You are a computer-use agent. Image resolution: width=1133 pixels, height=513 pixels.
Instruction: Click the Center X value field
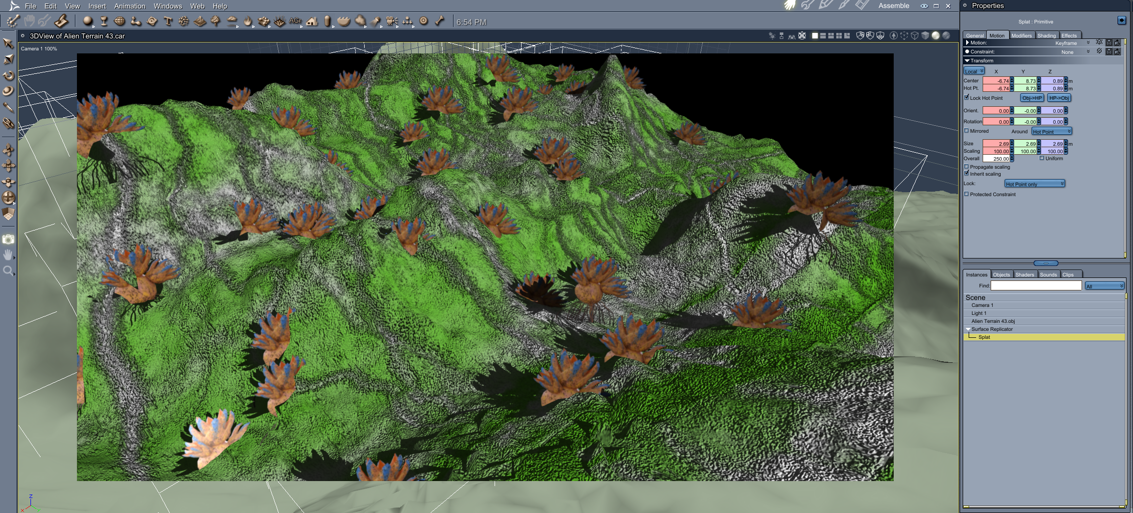coord(996,80)
